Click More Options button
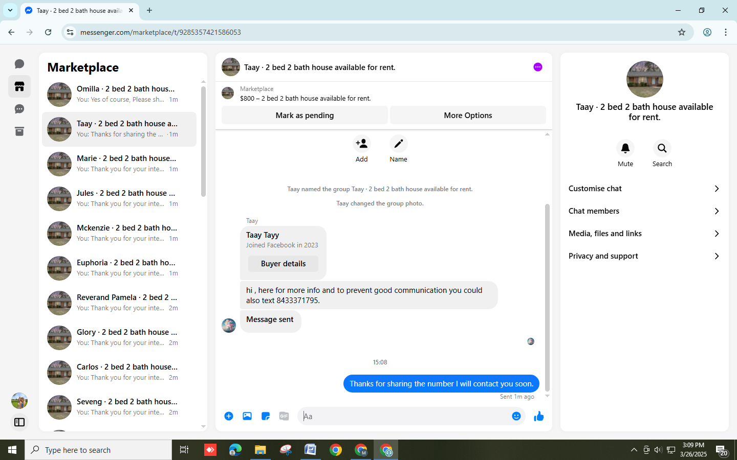The width and height of the screenshot is (737, 460). point(468,116)
